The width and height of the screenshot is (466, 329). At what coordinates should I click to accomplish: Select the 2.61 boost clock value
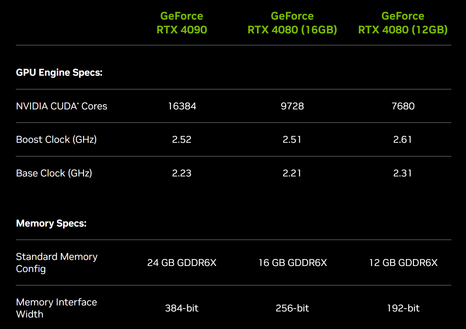point(403,140)
